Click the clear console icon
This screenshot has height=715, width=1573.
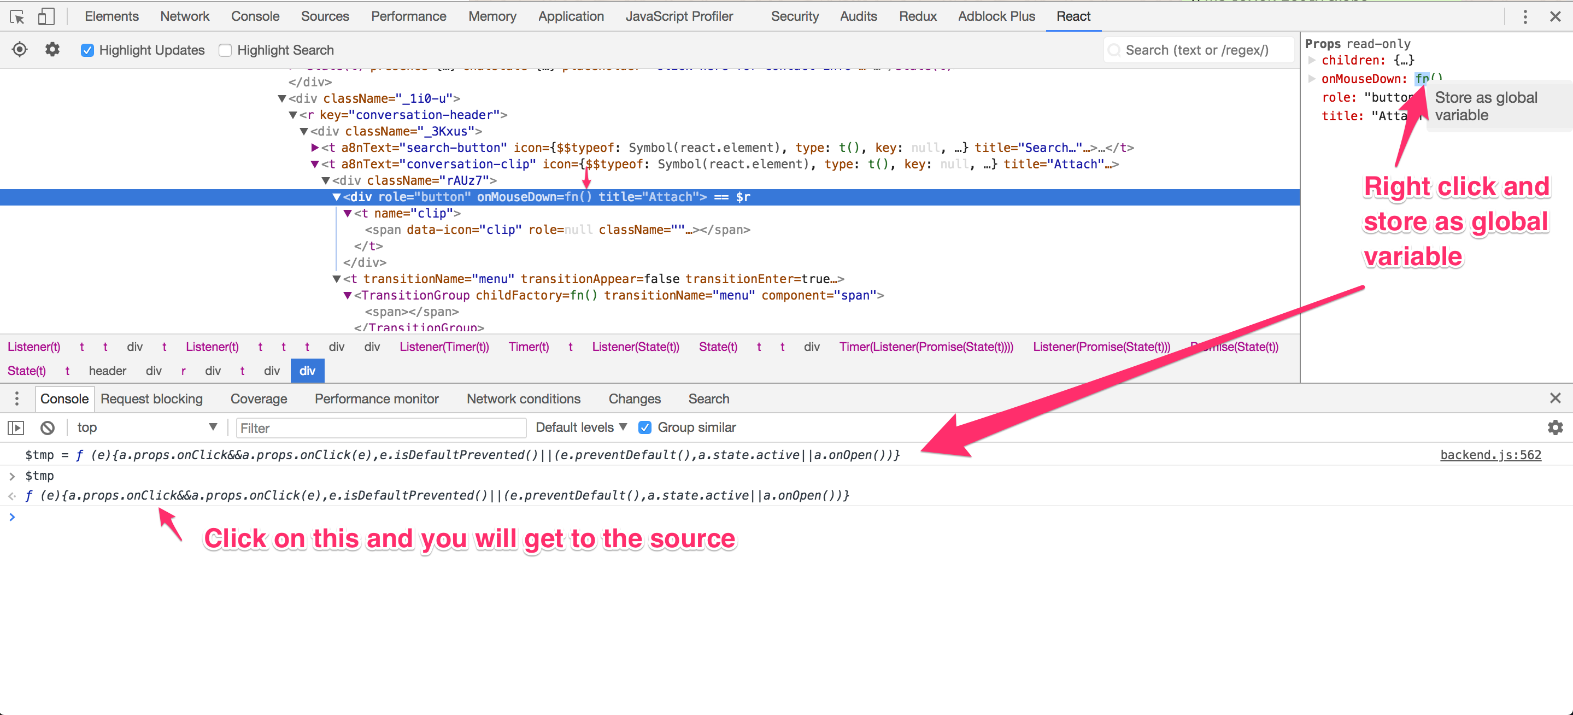[x=48, y=427]
